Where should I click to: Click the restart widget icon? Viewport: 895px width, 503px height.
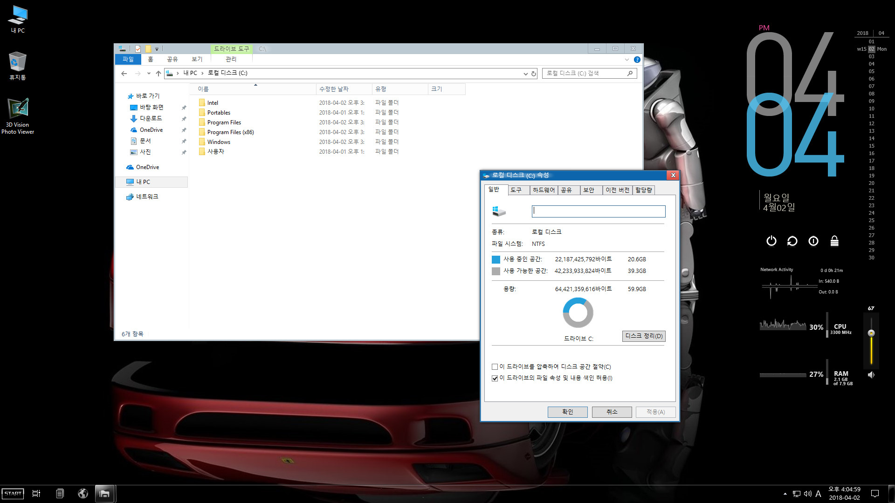click(792, 241)
